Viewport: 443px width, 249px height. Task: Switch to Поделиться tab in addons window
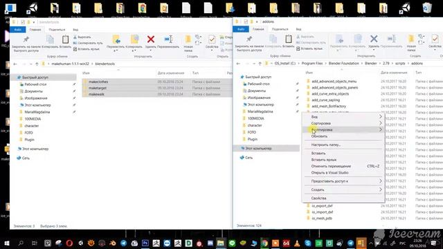(x=280, y=29)
